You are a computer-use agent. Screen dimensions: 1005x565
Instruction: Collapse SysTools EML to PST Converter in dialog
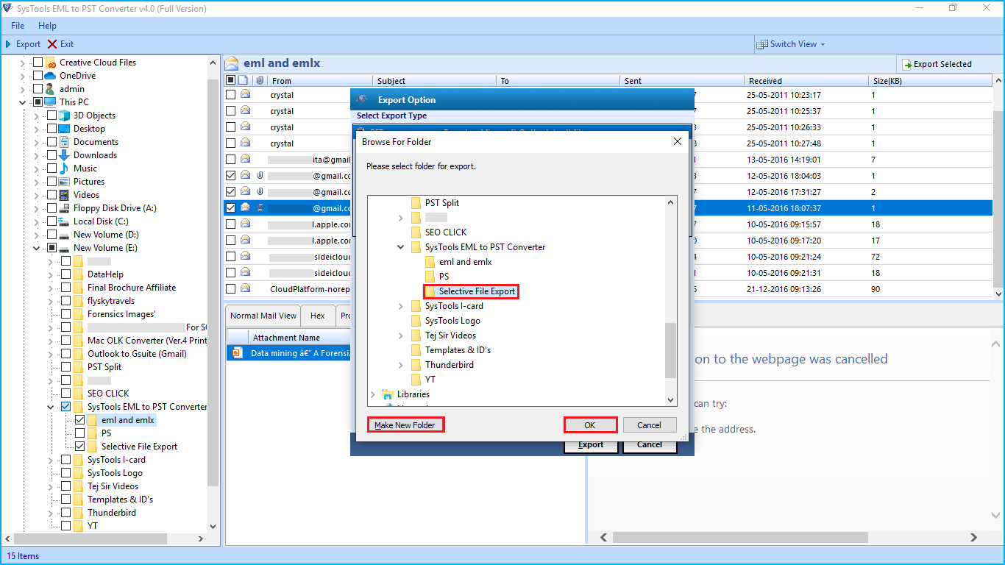click(401, 247)
